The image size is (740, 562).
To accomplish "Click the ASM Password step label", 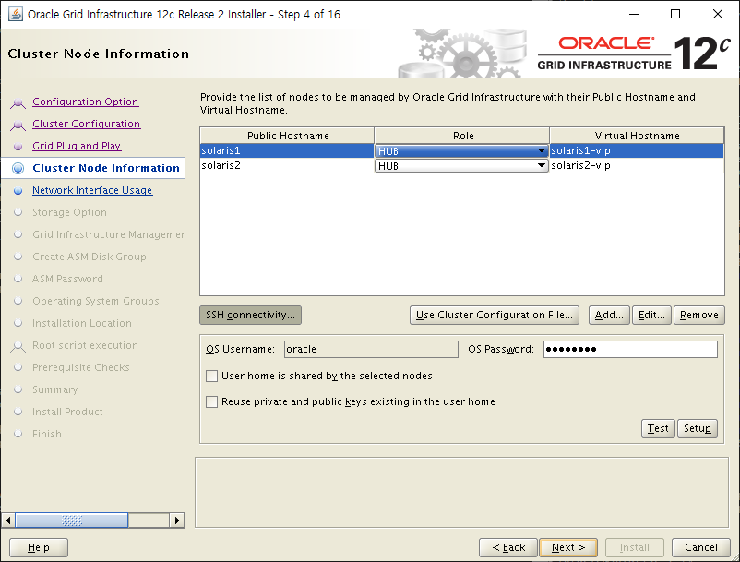I will [x=67, y=280].
